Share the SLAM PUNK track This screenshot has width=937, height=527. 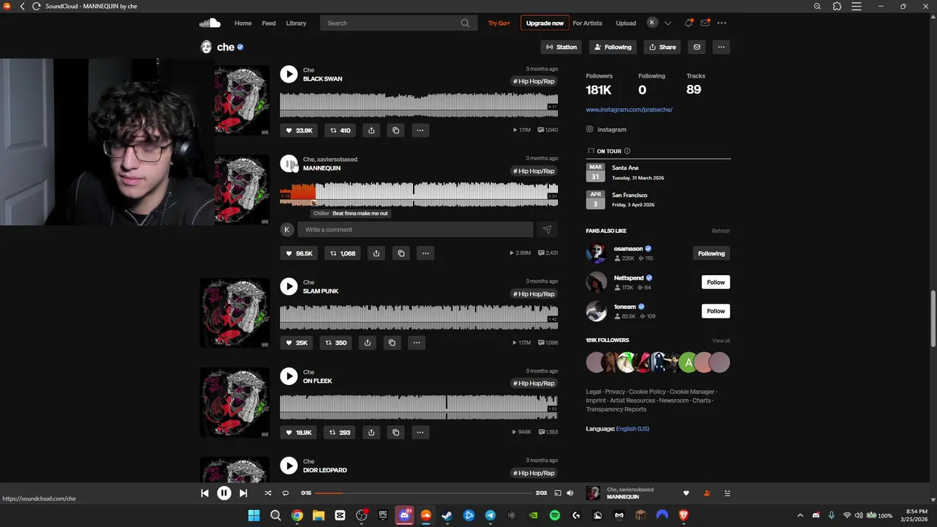367,343
